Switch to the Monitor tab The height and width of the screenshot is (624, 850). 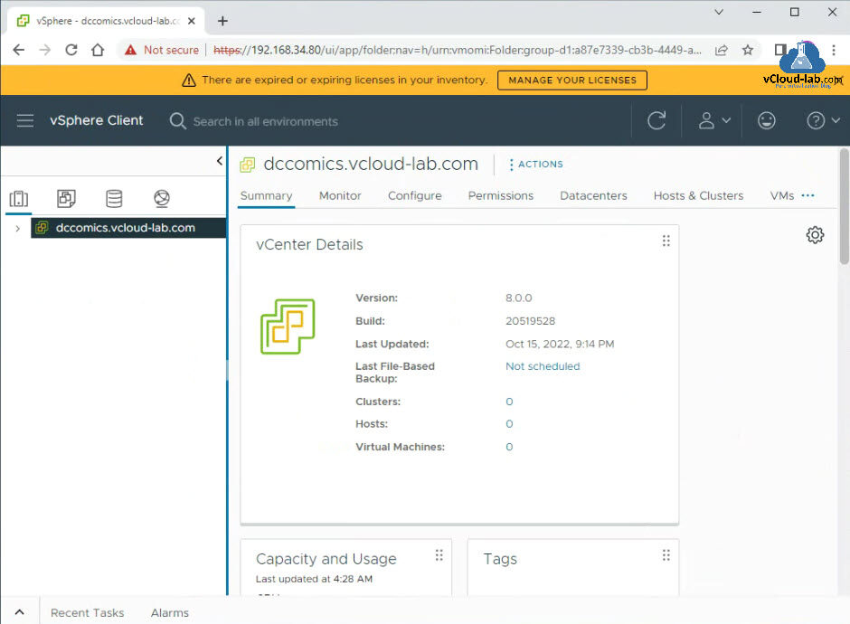[340, 195]
